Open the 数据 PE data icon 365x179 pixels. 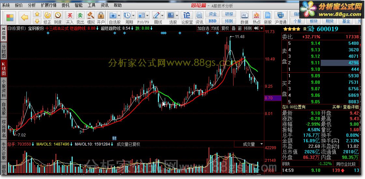(x=244, y=18)
